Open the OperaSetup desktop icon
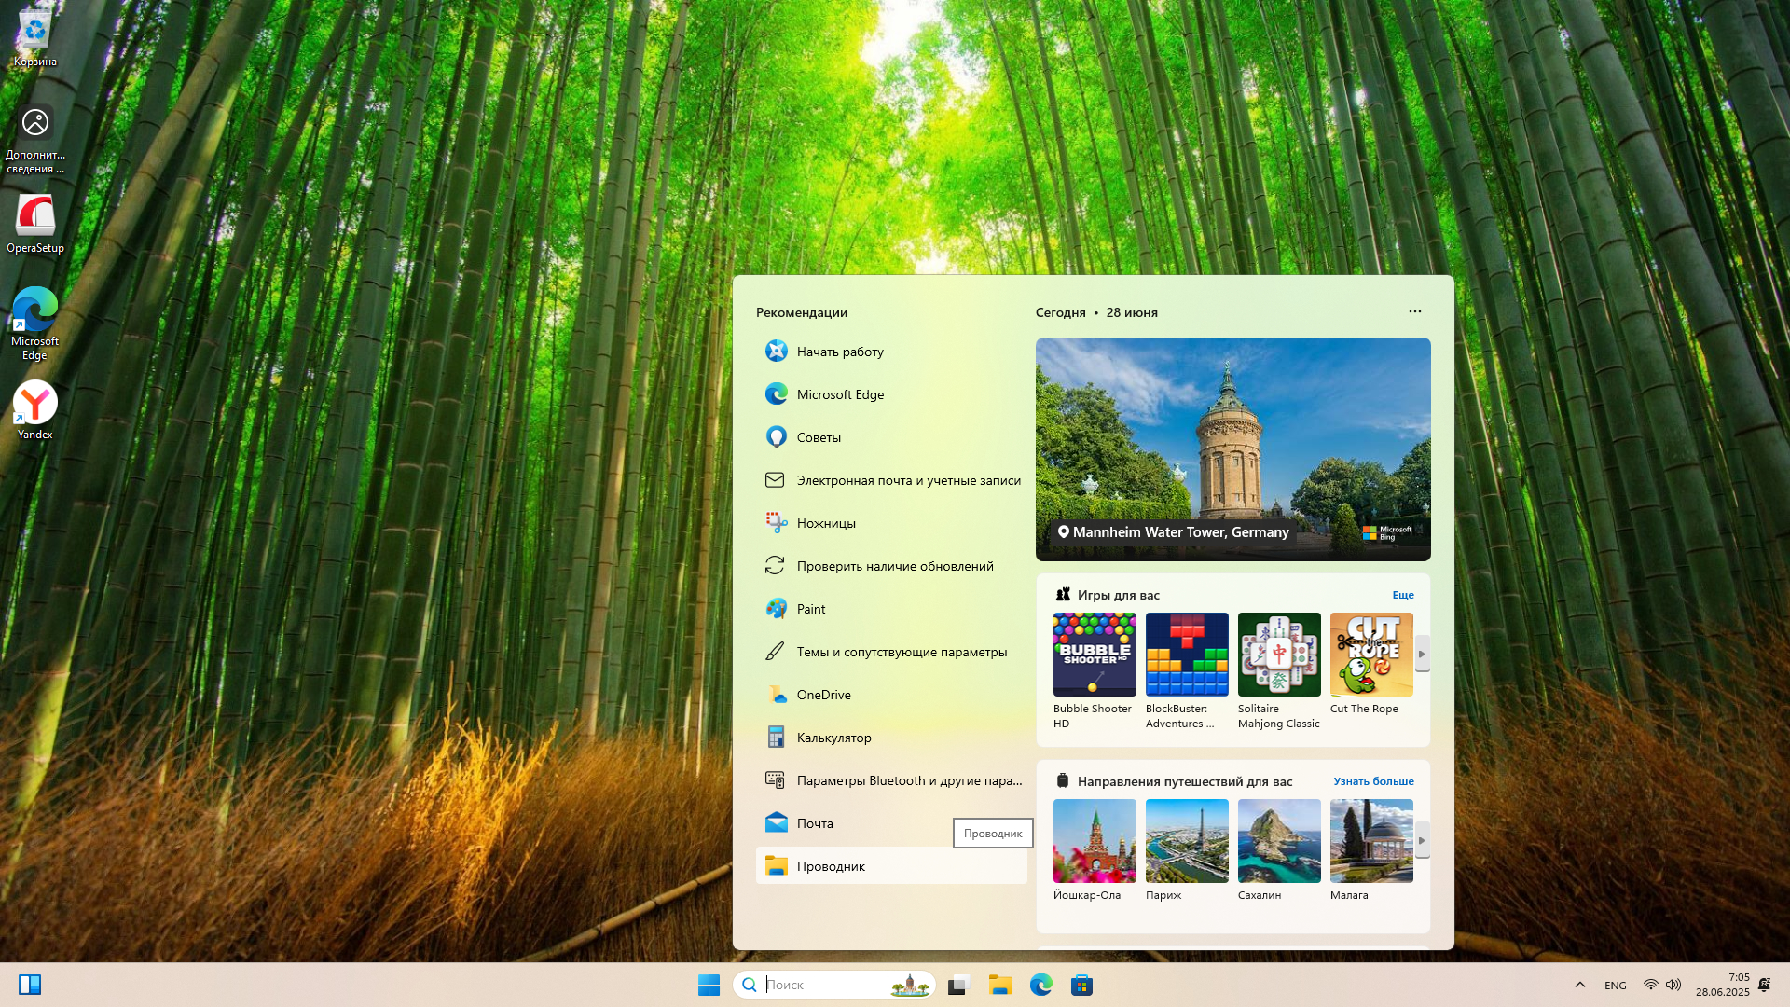Image resolution: width=1790 pixels, height=1007 pixels. 35,222
